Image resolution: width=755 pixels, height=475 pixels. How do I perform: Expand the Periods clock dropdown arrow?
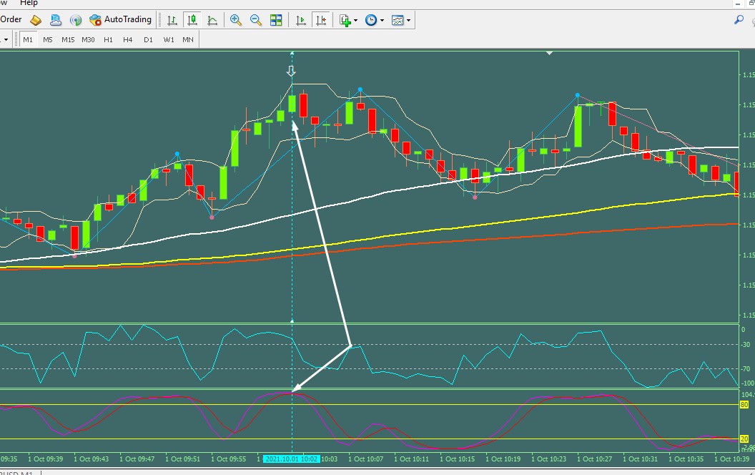pos(382,20)
